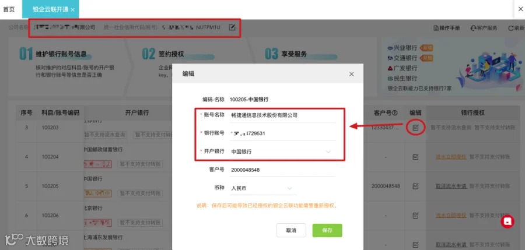Click 维护银行账号信息 step heading
Viewport: 525px width, 250px height.
click(x=61, y=54)
